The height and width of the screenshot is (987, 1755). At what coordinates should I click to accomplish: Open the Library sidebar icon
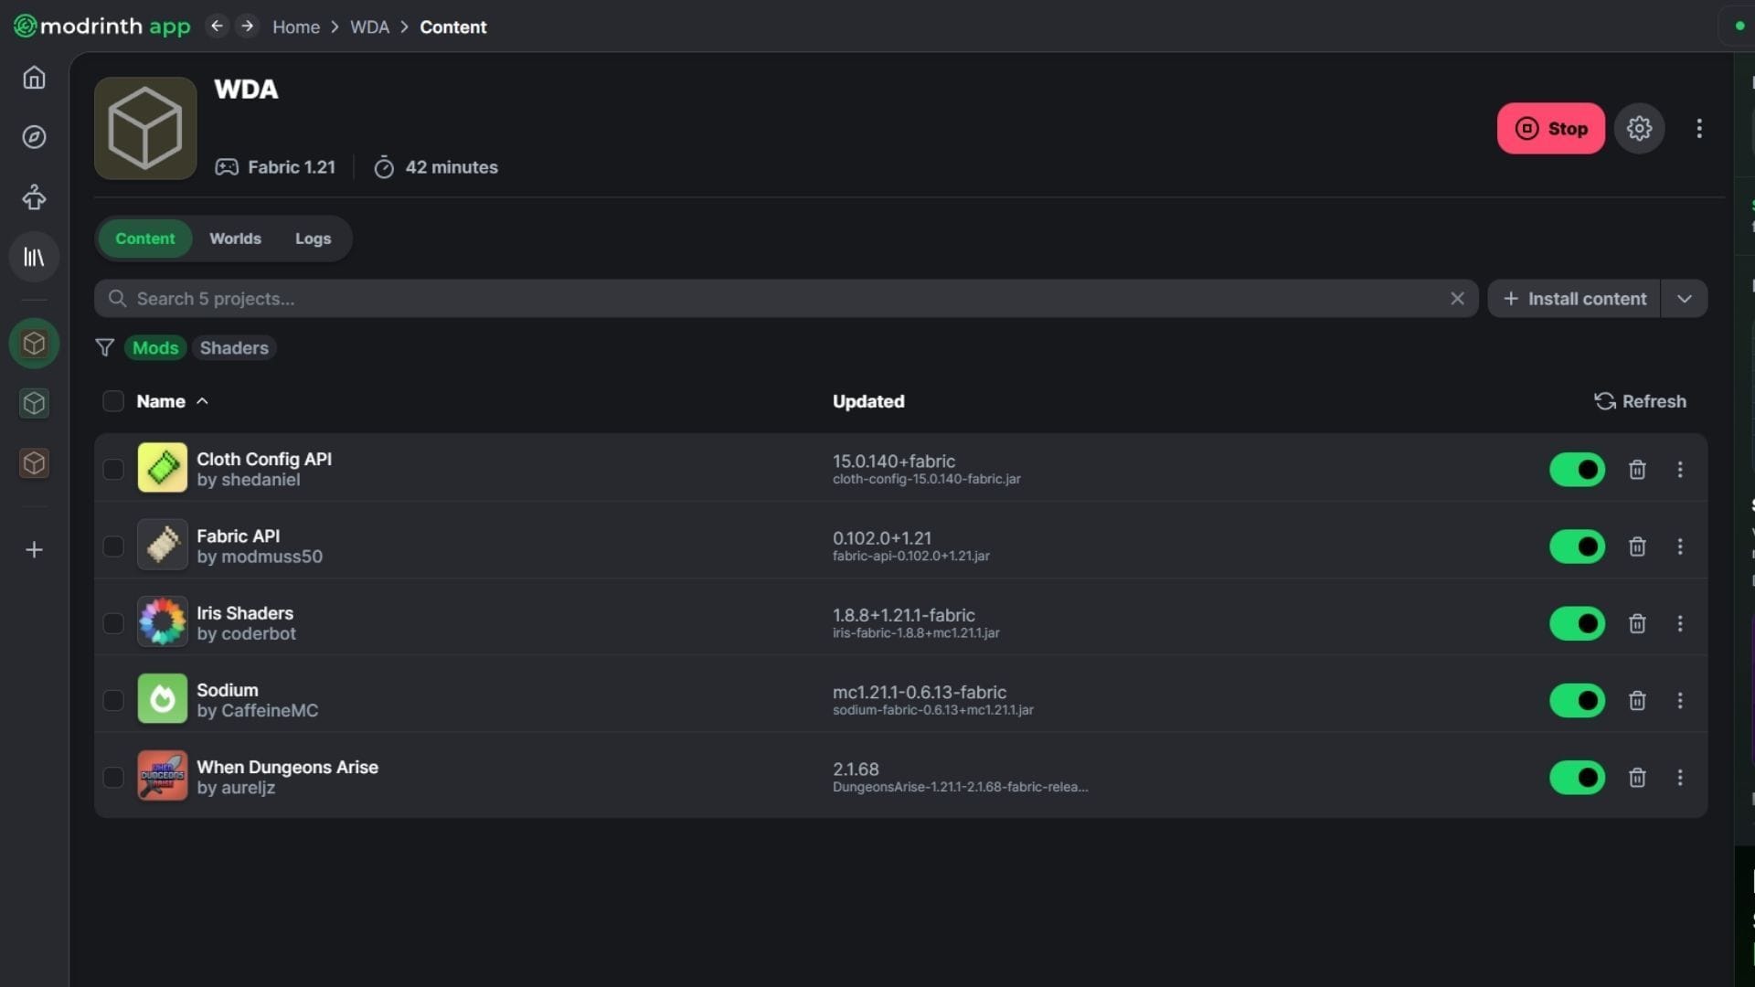tap(34, 257)
